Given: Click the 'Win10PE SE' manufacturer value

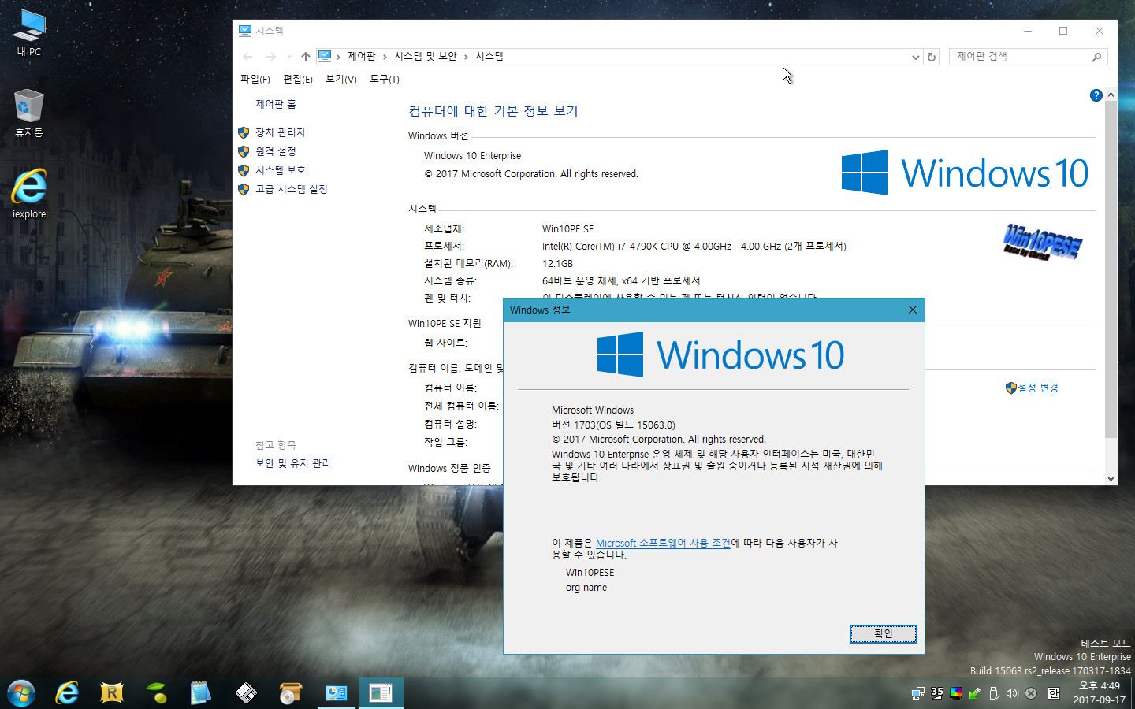Looking at the screenshot, I should tap(567, 229).
